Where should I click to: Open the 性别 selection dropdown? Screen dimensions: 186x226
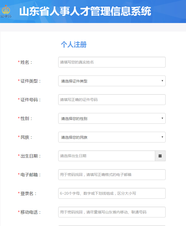point(112,118)
